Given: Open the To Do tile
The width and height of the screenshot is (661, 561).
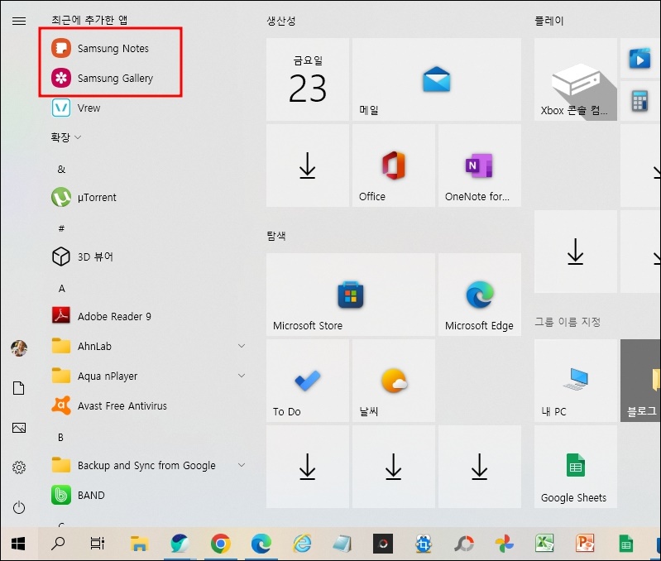Looking at the screenshot, I should (308, 380).
